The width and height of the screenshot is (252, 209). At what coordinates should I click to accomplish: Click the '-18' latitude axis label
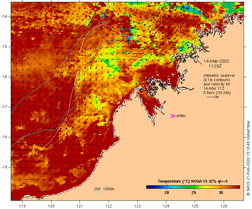(x=4, y=137)
